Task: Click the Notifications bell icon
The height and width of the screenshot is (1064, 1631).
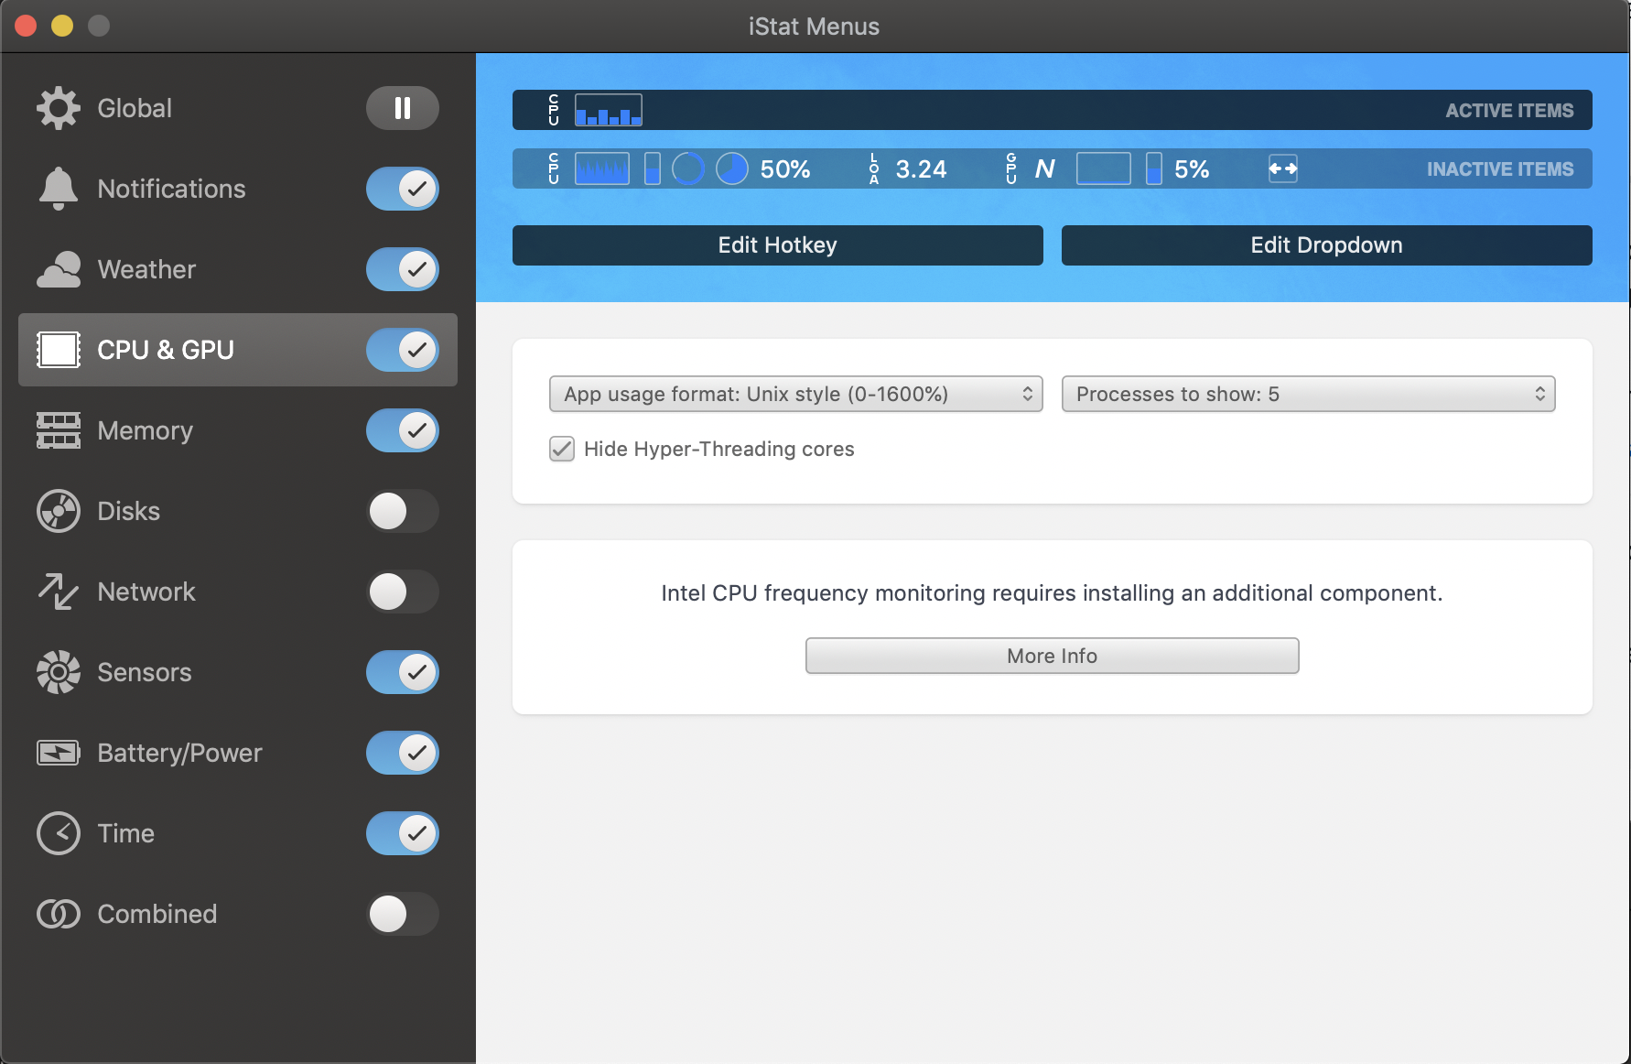Action: (x=59, y=189)
